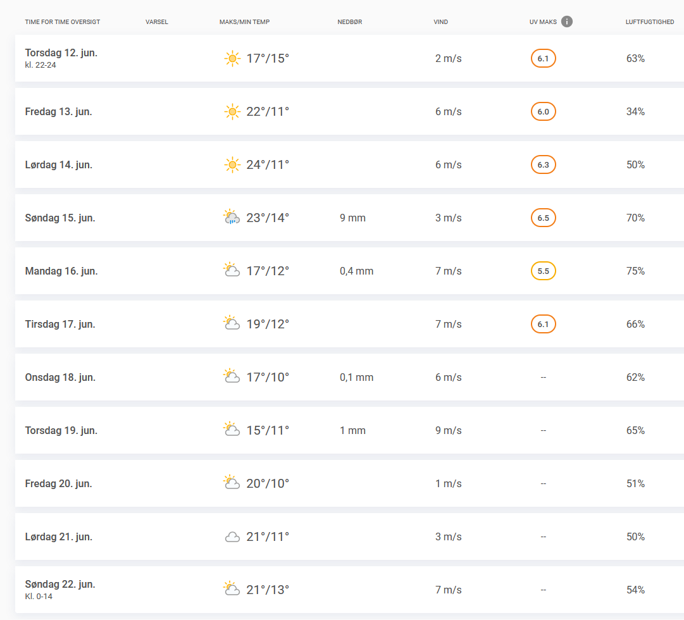Expand the Onsdag 18. jun. row
This screenshot has height=620, width=684.
pyautogui.click(x=349, y=378)
